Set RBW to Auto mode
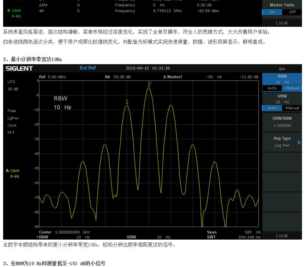The width and height of the screenshot is (307, 267). [272, 88]
